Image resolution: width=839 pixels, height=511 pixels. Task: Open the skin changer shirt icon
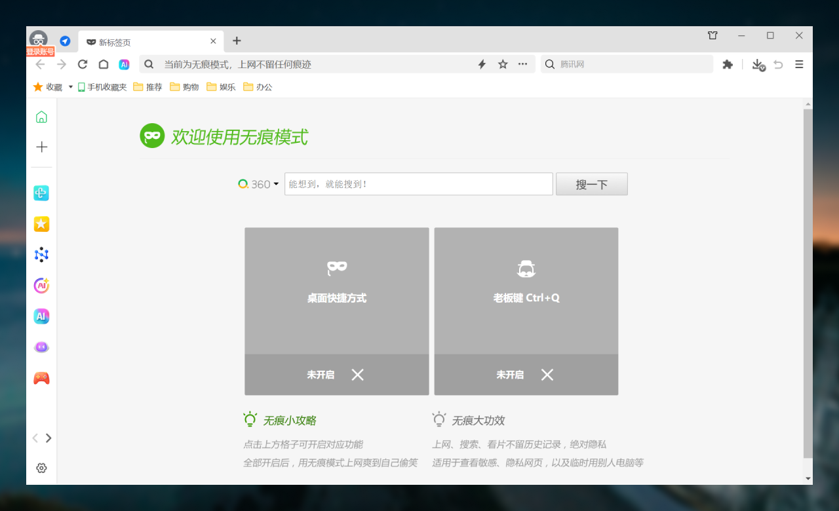712,35
